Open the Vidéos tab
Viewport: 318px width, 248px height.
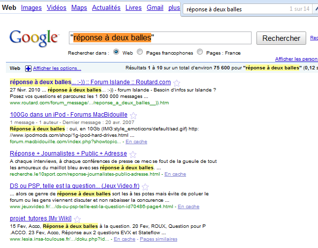click(x=57, y=8)
